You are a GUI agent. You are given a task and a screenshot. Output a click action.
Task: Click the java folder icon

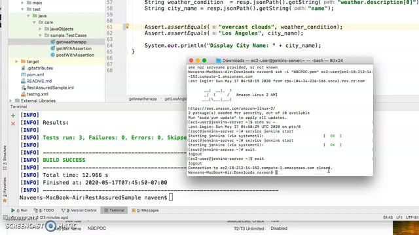pos(35,16)
